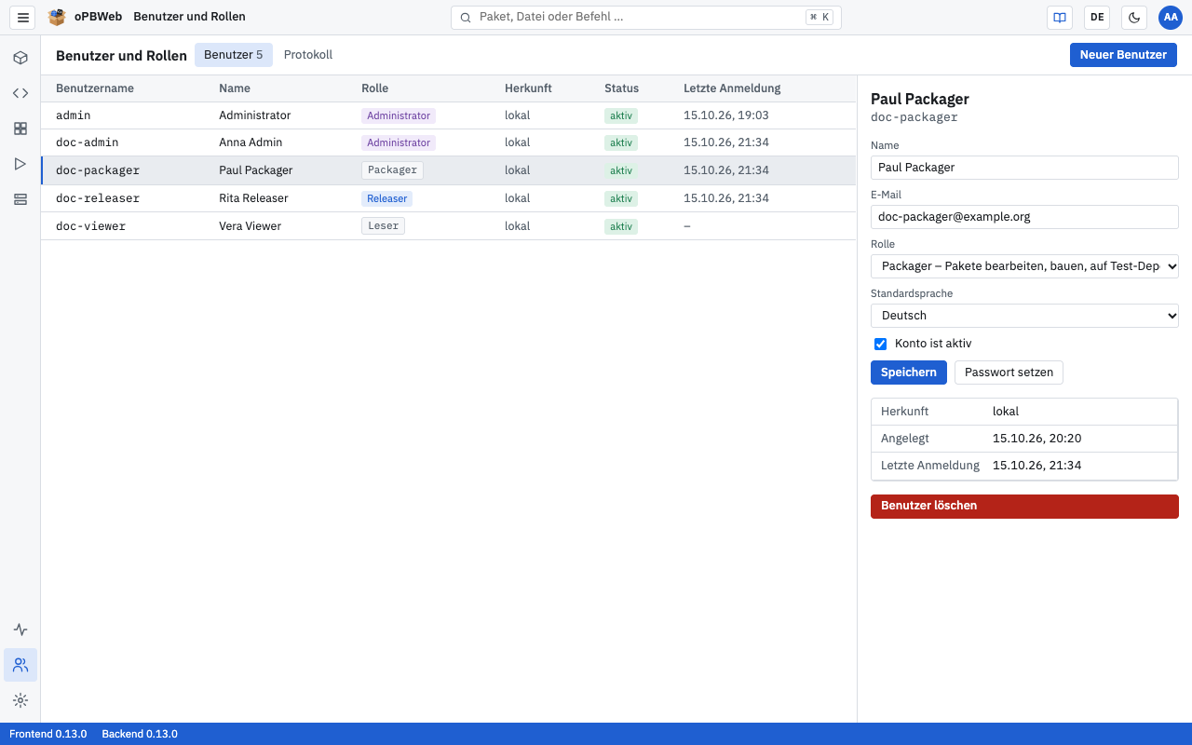Image resolution: width=1192 pixels, height=745 pixels.
Task: Click the Speichern button
Action: click(909, 372)
